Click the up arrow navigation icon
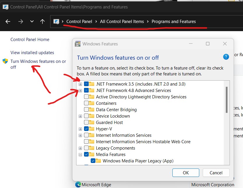 point(42,22)
